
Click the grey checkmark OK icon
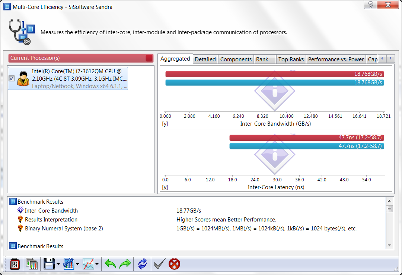click(160, 264)
